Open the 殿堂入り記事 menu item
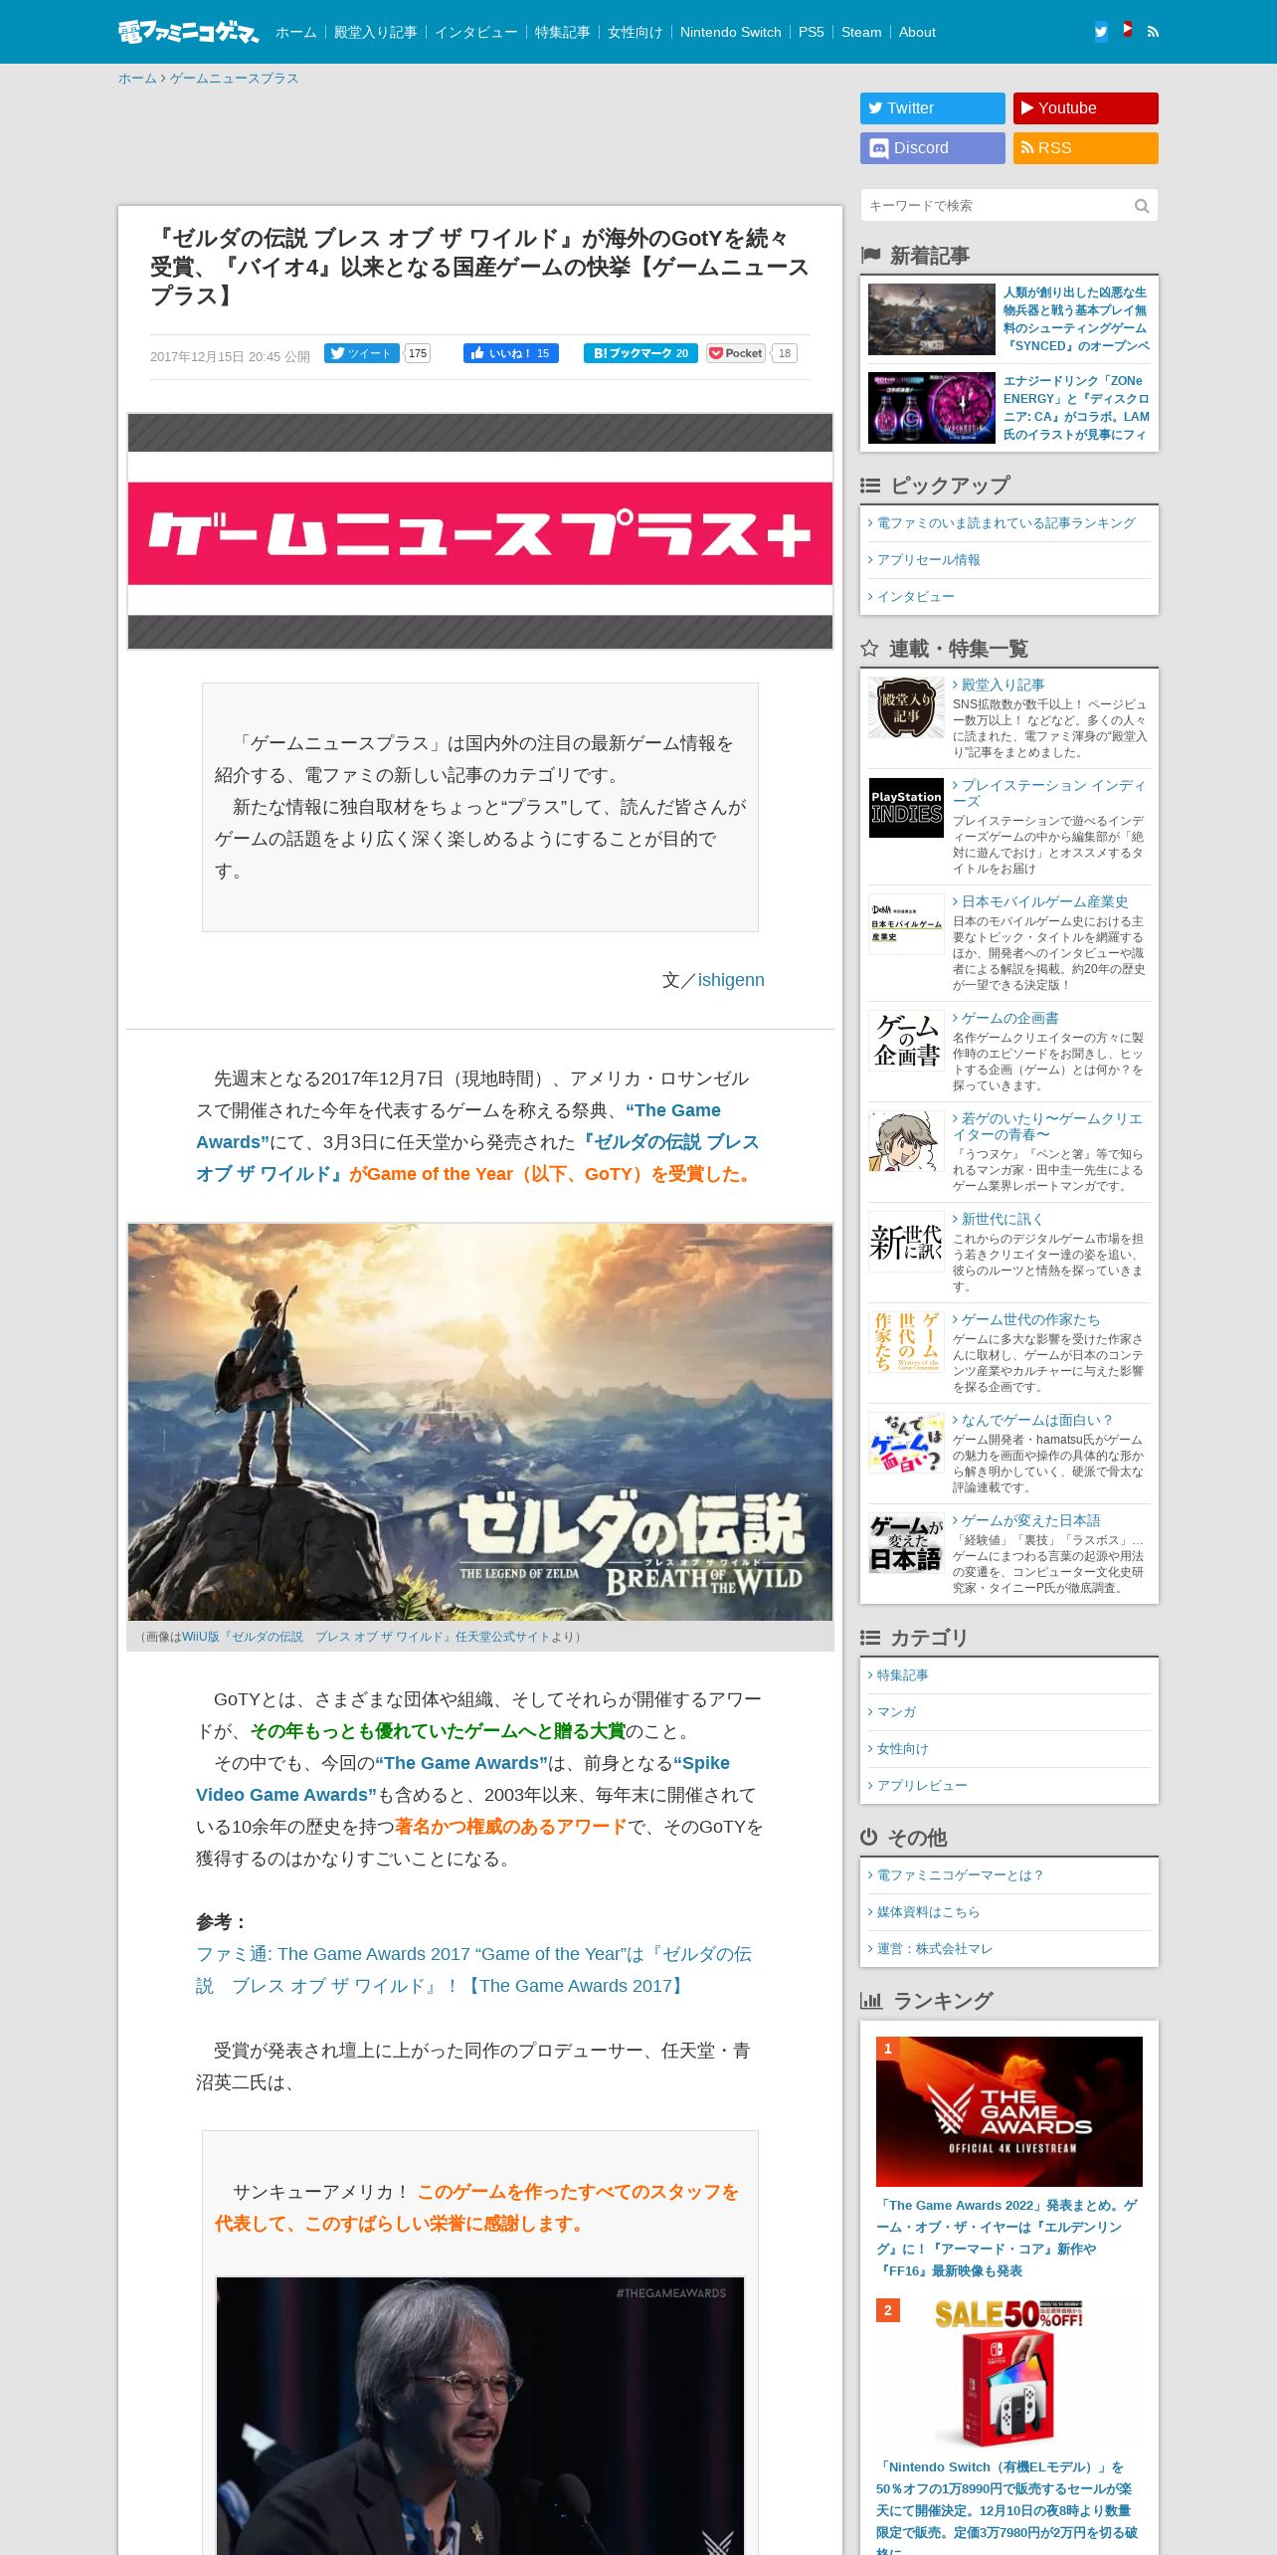This screenshot has width=1277, height=2555. (x=376, y=32)
